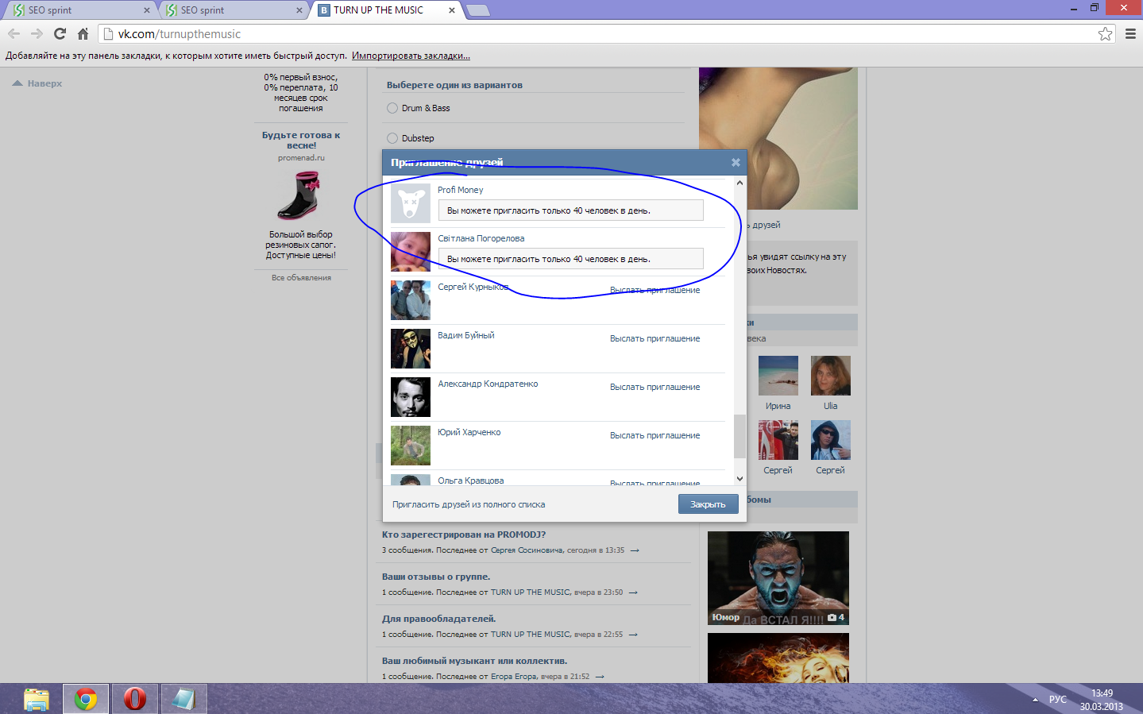Switch to the second SEO sprint tab
The height and width of the screenshot is (714, 1143).
(234, 10)
